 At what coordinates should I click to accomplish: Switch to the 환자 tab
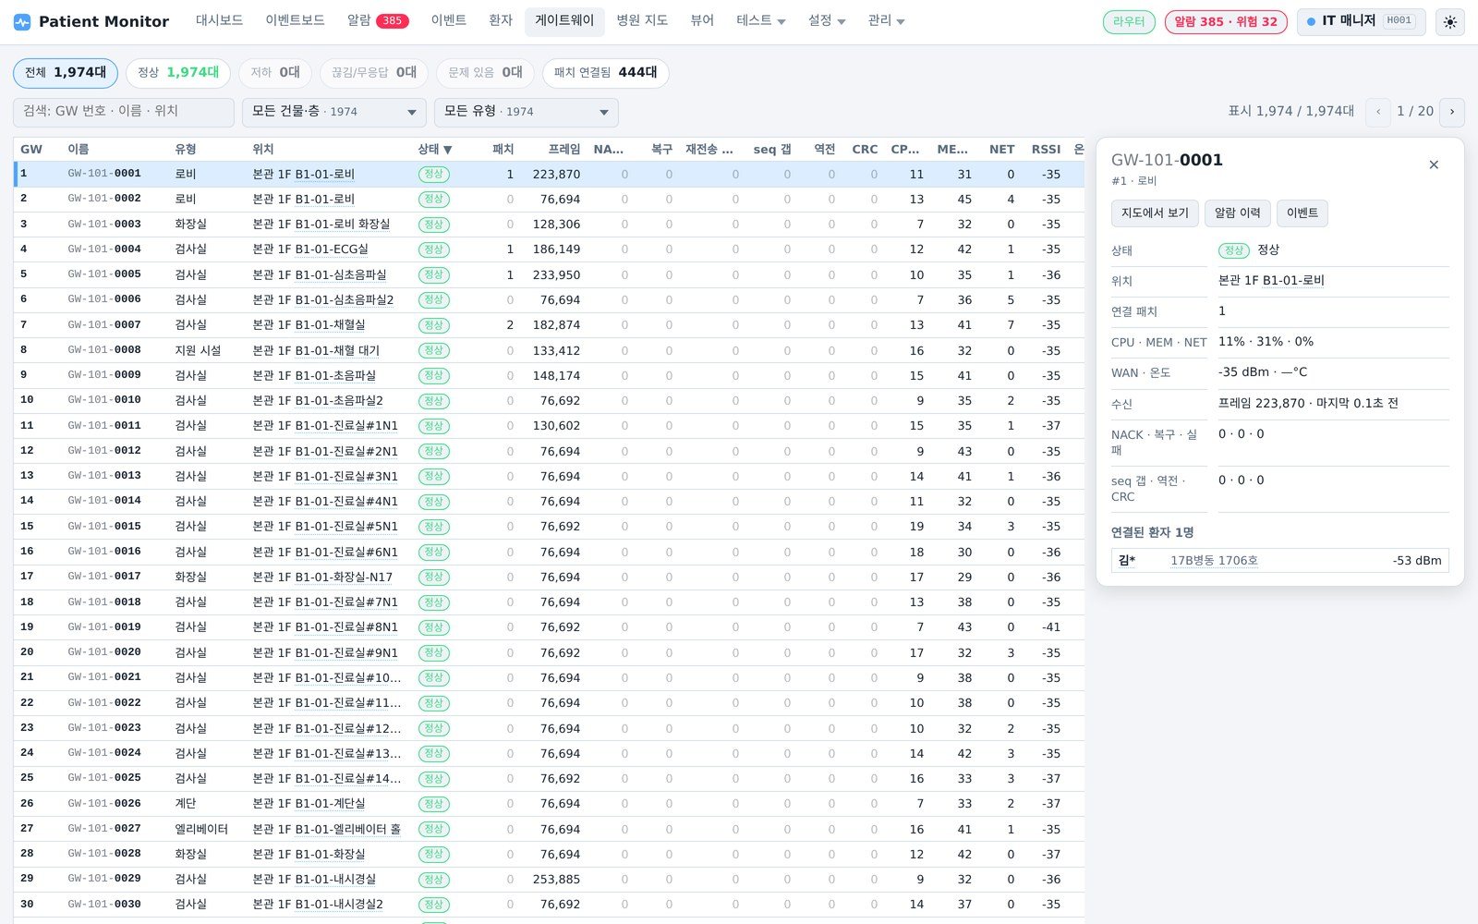pyautogui.click(x=500, y=20)
